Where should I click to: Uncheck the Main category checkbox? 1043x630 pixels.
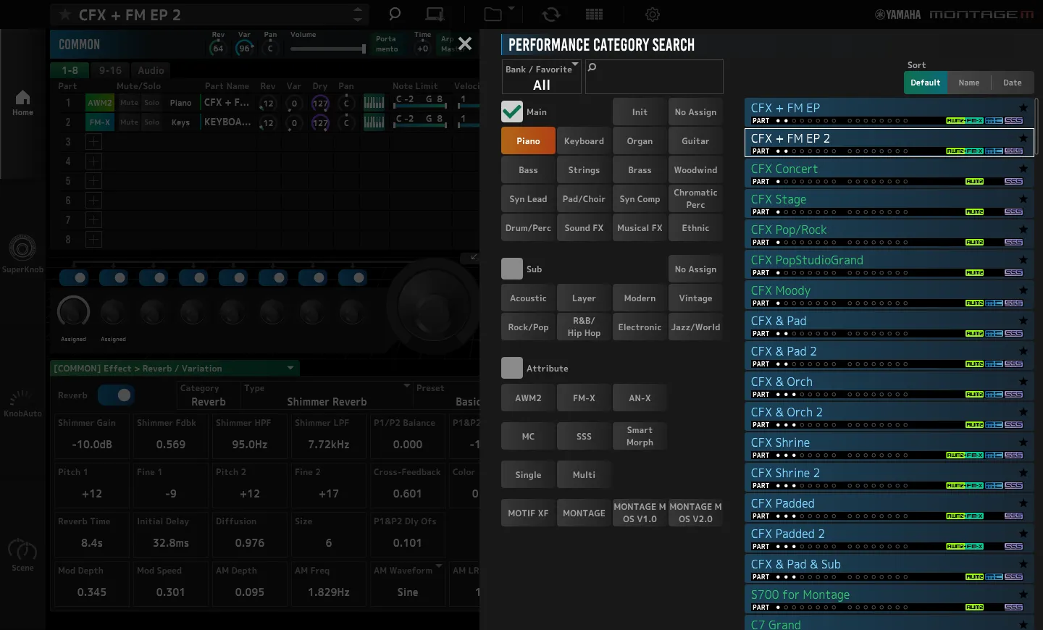point(512,112)
